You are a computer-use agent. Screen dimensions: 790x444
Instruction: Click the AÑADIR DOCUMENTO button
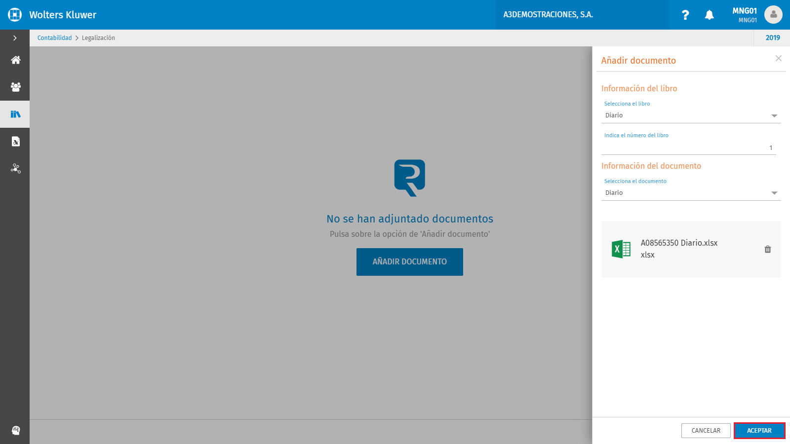point(410,262)
